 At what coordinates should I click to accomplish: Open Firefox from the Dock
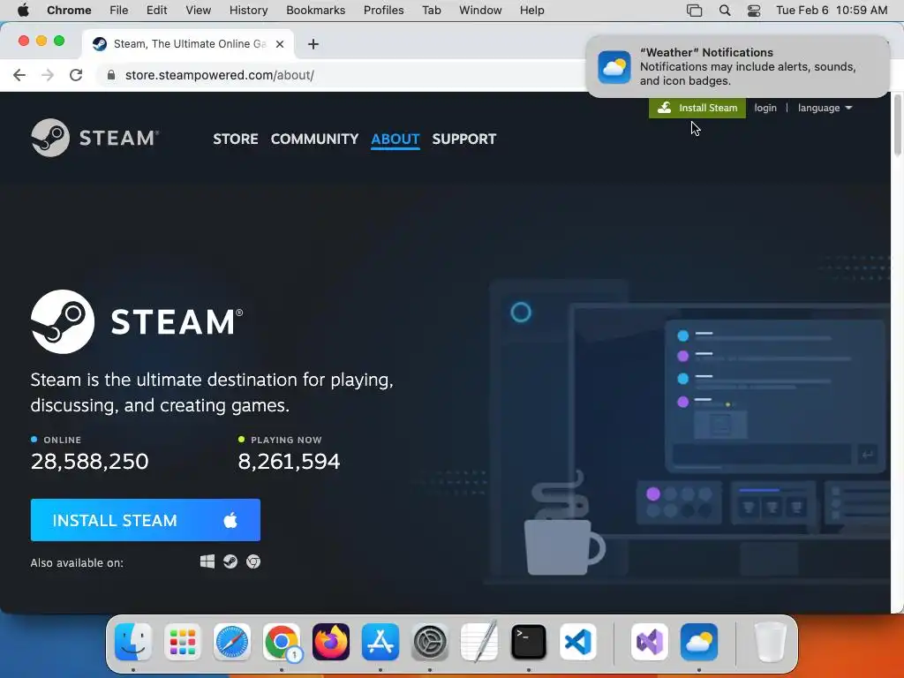point(331,642)
